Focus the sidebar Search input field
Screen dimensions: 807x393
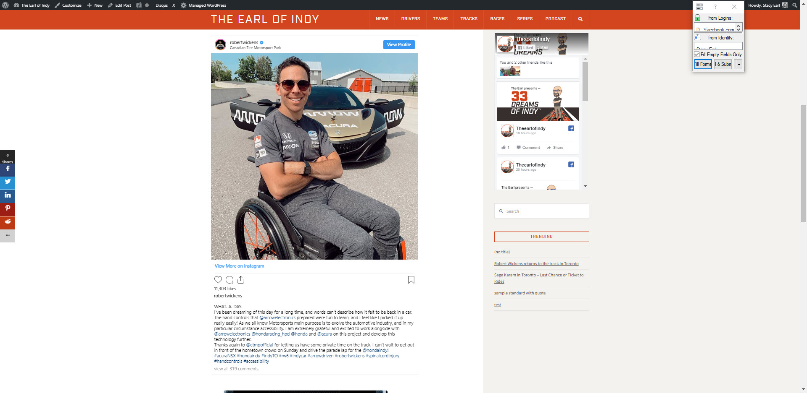coord(542,211)
